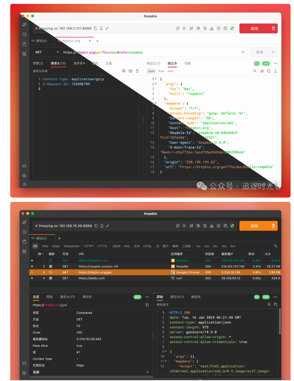Screen dimensions: 294x381
Task: Open the compose icon in top window sidebar
Action: pyautogui.click(x=24, y=24)
